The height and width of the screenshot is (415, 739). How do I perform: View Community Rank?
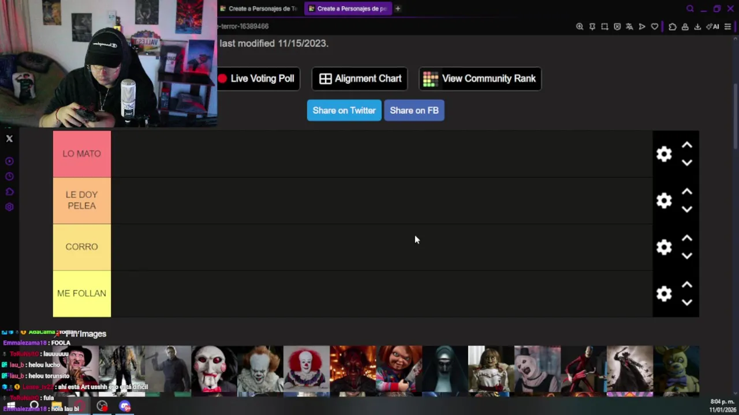pyautogui.click(x=480, y=78)
